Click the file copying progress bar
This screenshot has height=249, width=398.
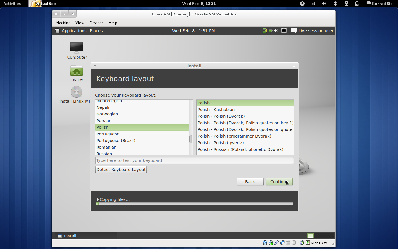tap(195, 204)
